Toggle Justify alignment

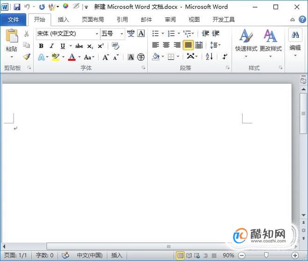(188, 45)
